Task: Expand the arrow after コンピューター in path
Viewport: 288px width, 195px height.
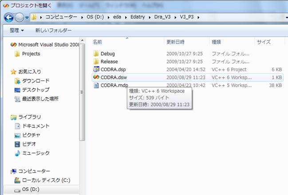Action: point(82,17)
